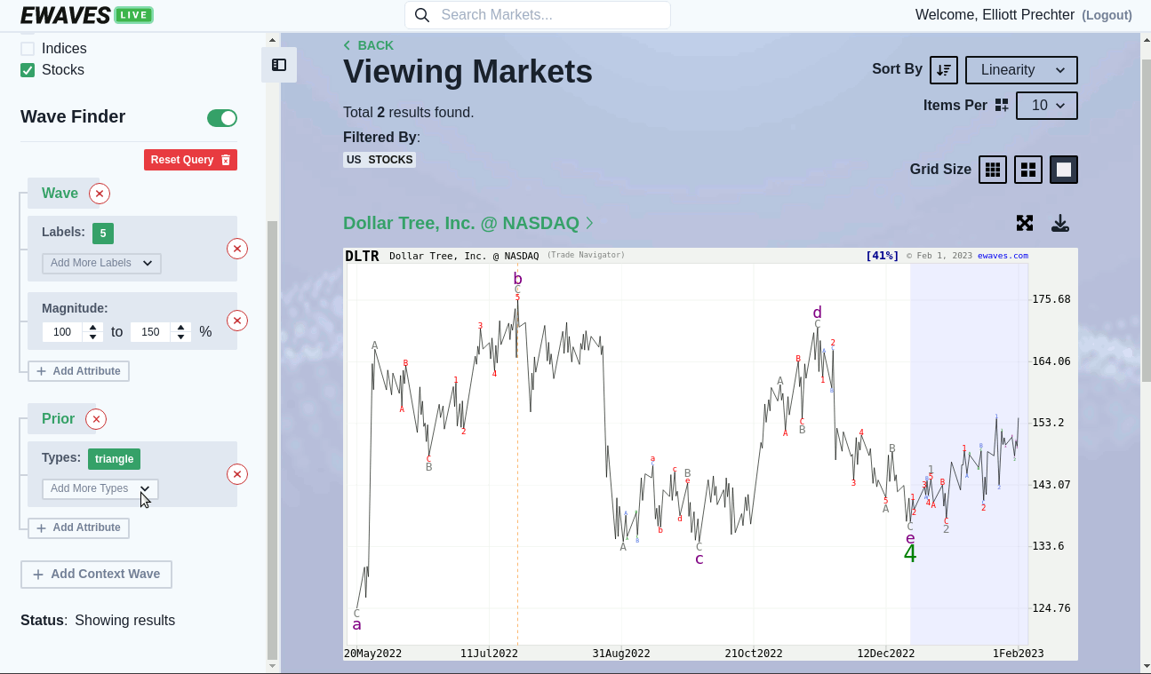Click the US STOCKS filter tag

pyautogui.click(x=380, y=160)
